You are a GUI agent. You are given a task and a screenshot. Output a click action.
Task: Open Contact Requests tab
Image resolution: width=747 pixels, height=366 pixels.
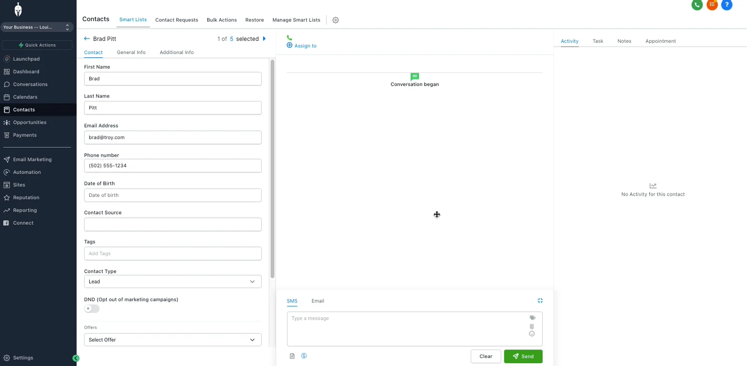(177, 20)
